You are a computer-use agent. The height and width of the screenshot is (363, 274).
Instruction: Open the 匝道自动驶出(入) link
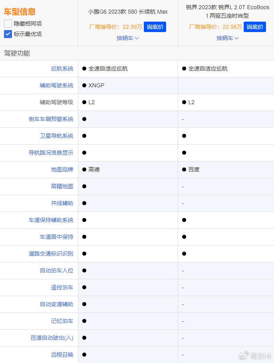coord(52,338)
